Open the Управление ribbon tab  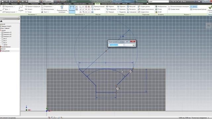[34, 4]
